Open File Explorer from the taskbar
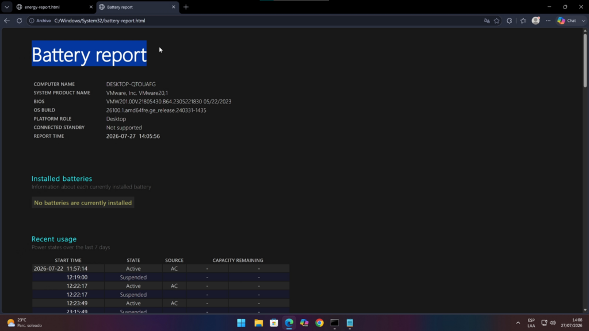Screen dimensions: 589x331 (x=258, y=323)
